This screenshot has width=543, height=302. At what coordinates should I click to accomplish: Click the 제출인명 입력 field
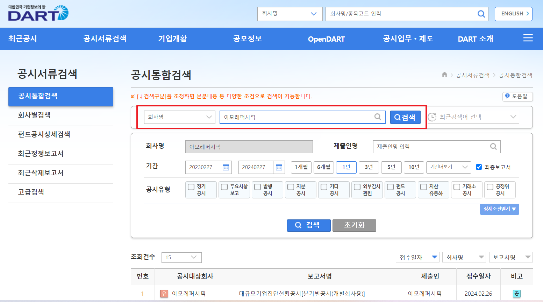pos(437,147)
